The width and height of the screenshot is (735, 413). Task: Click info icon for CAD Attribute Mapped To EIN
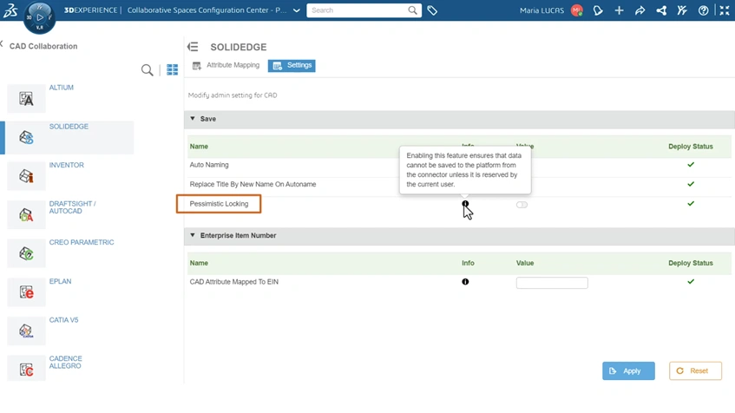point(465,282)
